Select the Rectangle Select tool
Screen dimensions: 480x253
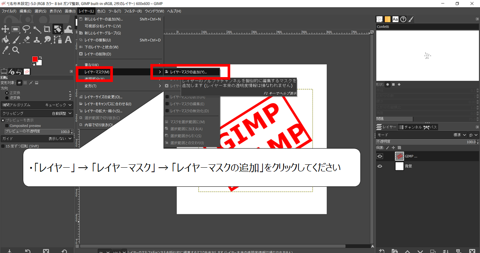[16, 29]
